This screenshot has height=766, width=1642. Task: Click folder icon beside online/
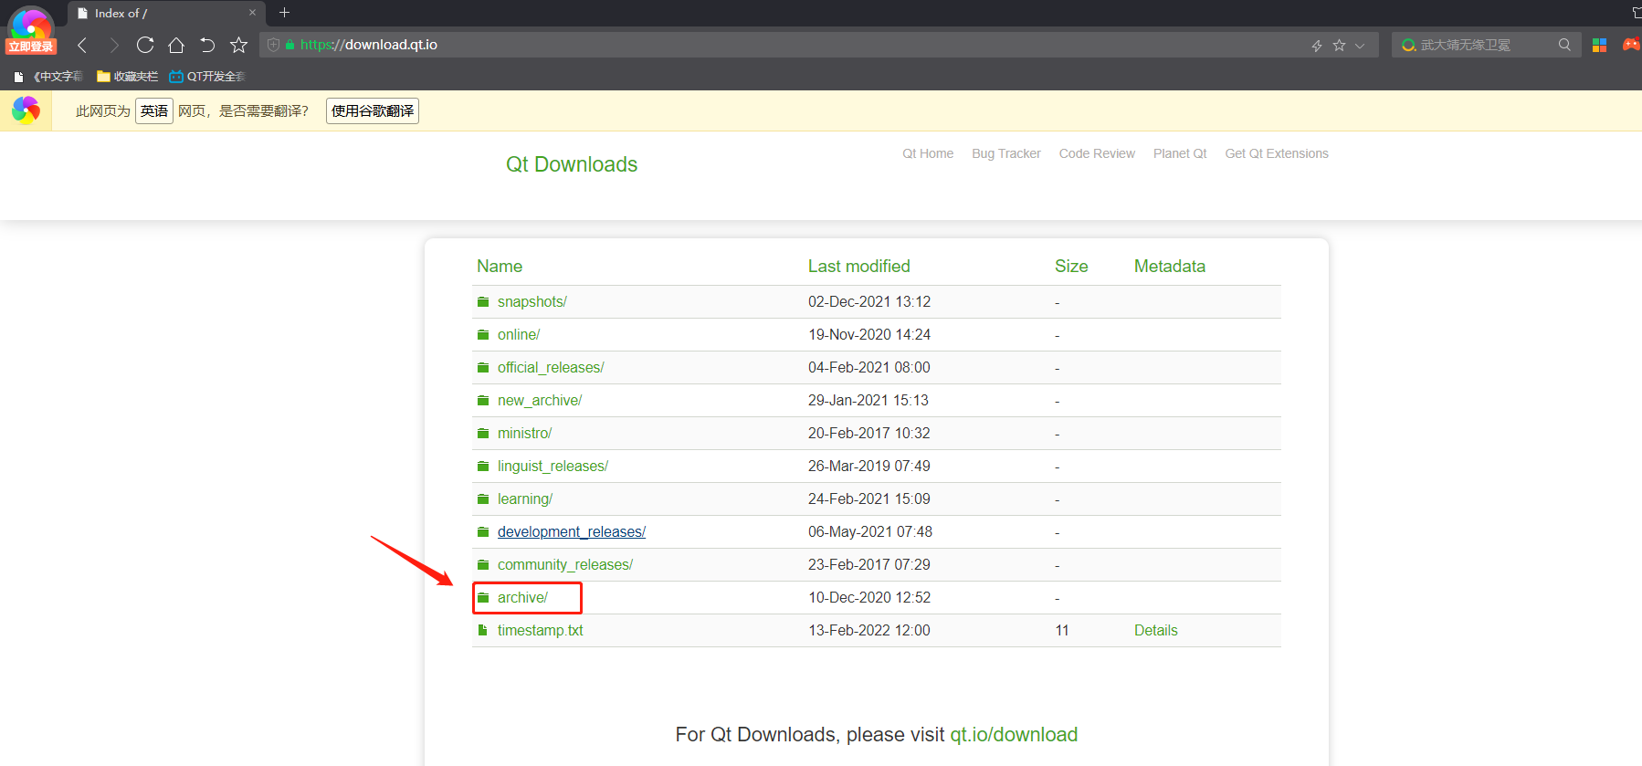click(483, 335)
